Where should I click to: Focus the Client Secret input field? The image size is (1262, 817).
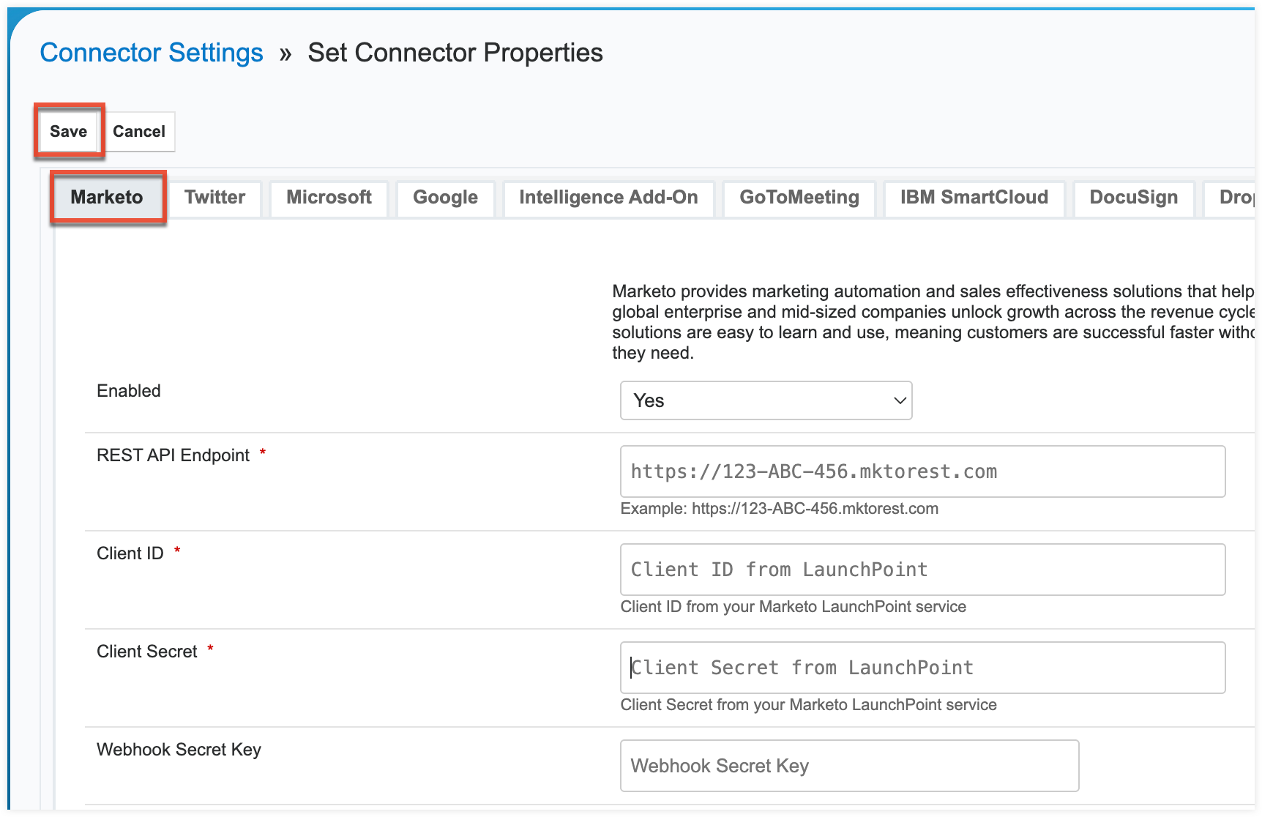922,668
